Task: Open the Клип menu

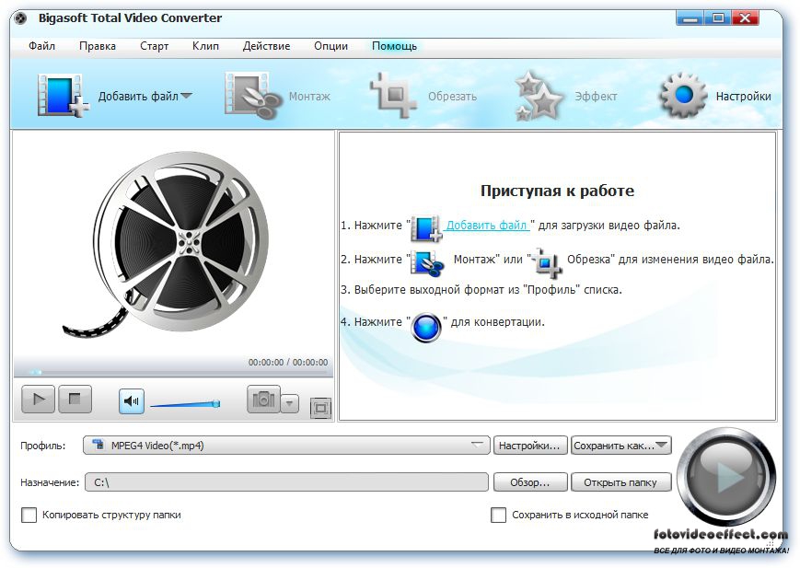Action: 205,46
